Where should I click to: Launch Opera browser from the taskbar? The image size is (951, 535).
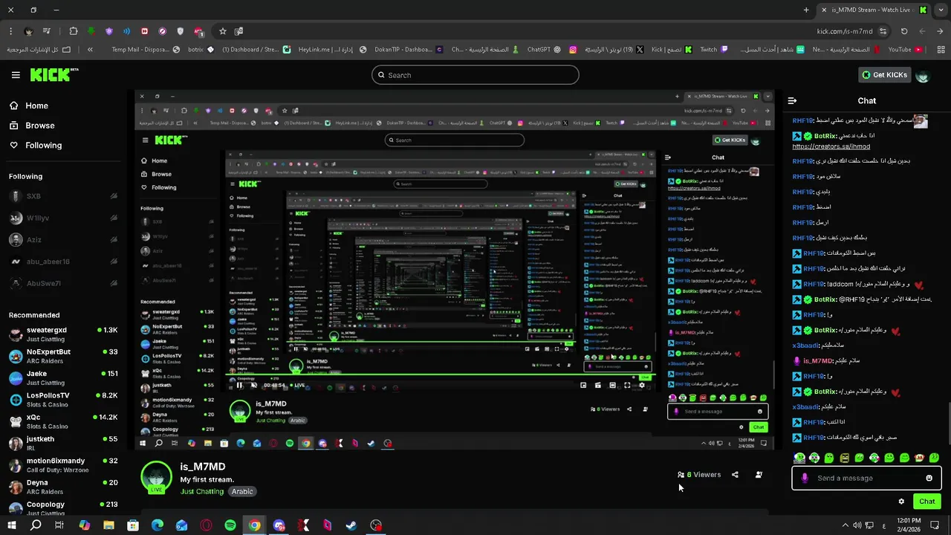pos(206,525)
